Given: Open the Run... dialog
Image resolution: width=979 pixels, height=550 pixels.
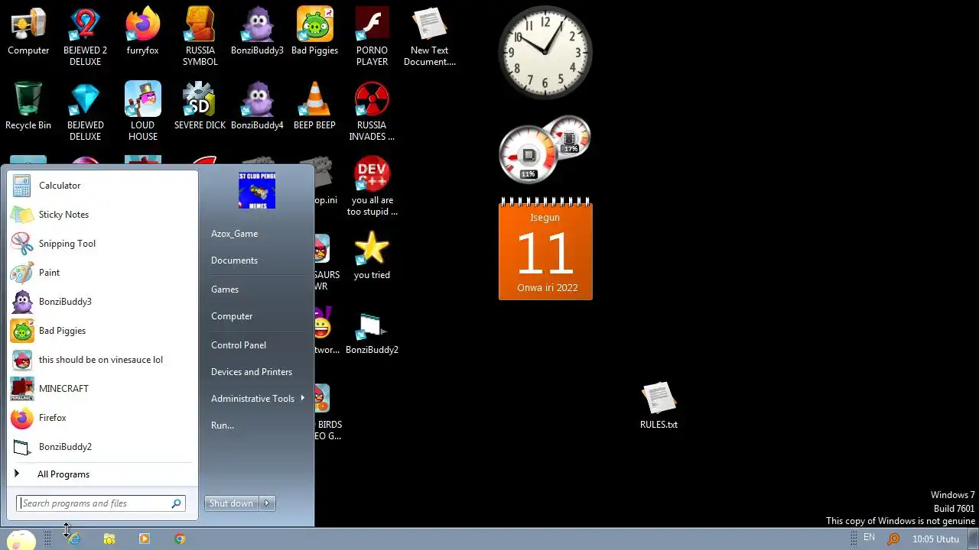Looking at the screenshot, I should (257, 425).
